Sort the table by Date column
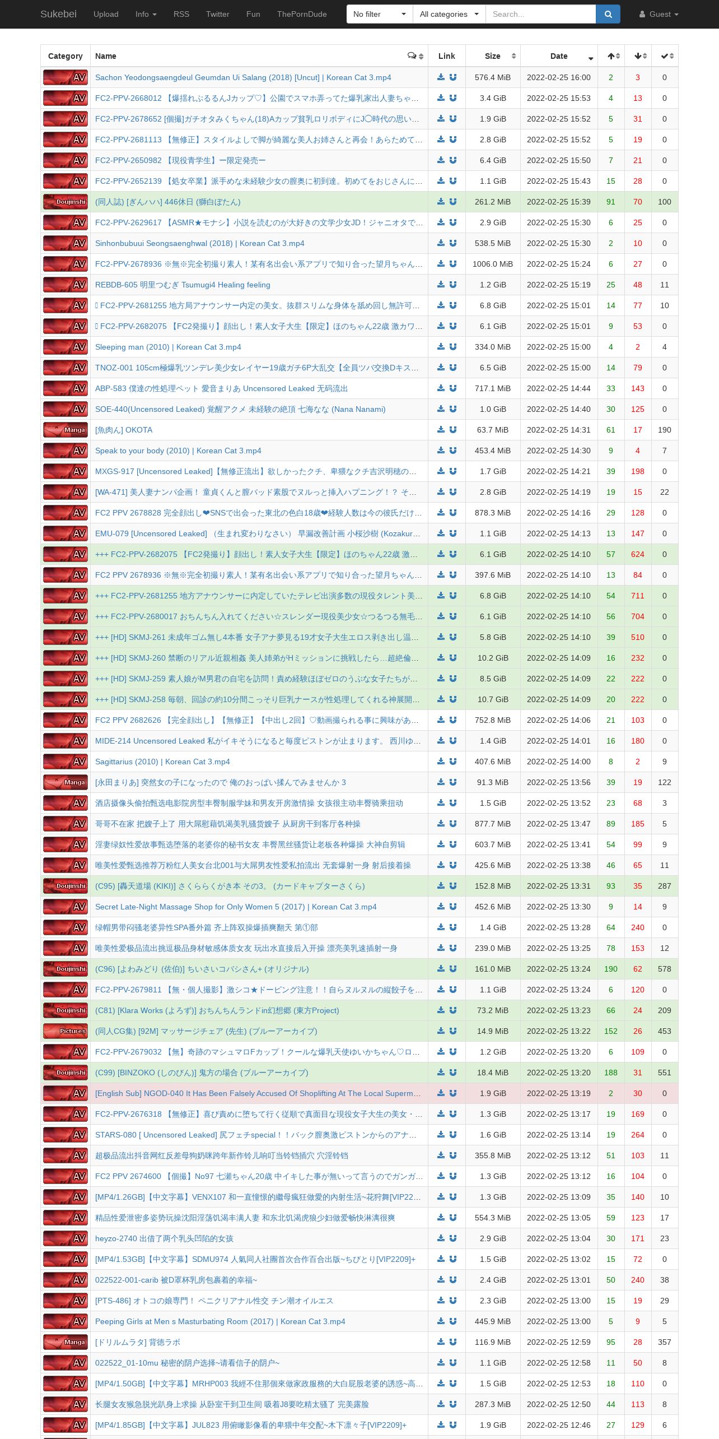Viewport: 719px width, 1439px height. point(559,56)
